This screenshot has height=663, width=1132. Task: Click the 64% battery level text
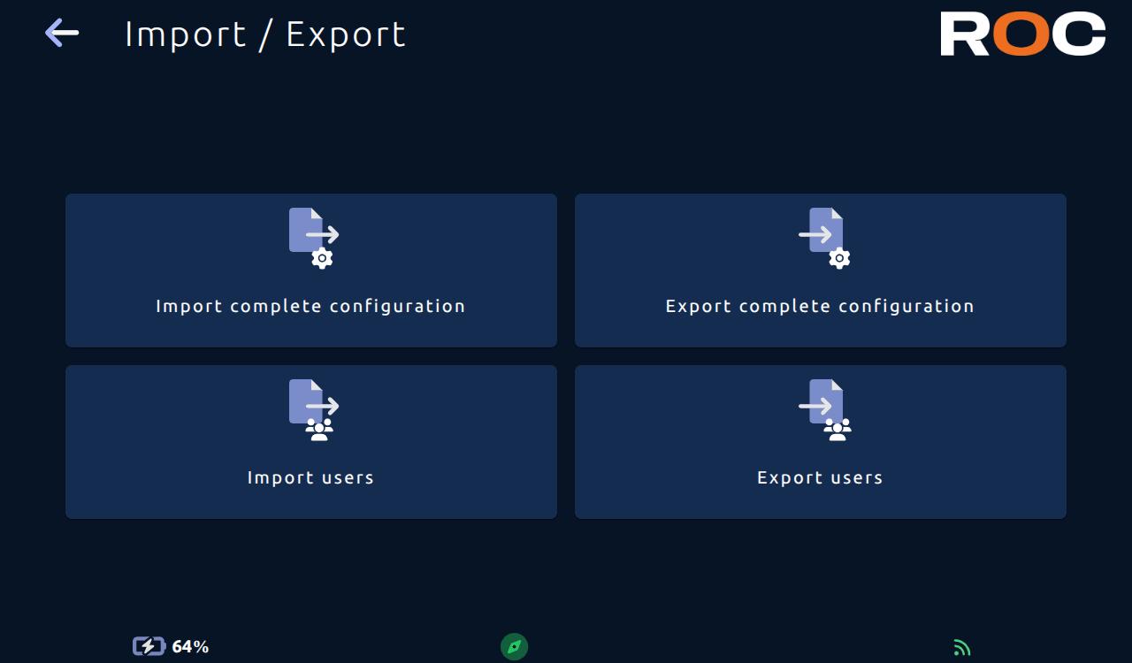[190, 646]
